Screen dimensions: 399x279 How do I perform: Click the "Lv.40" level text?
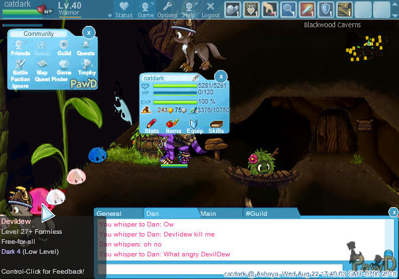pyautogui.click(x=69, y=5)
